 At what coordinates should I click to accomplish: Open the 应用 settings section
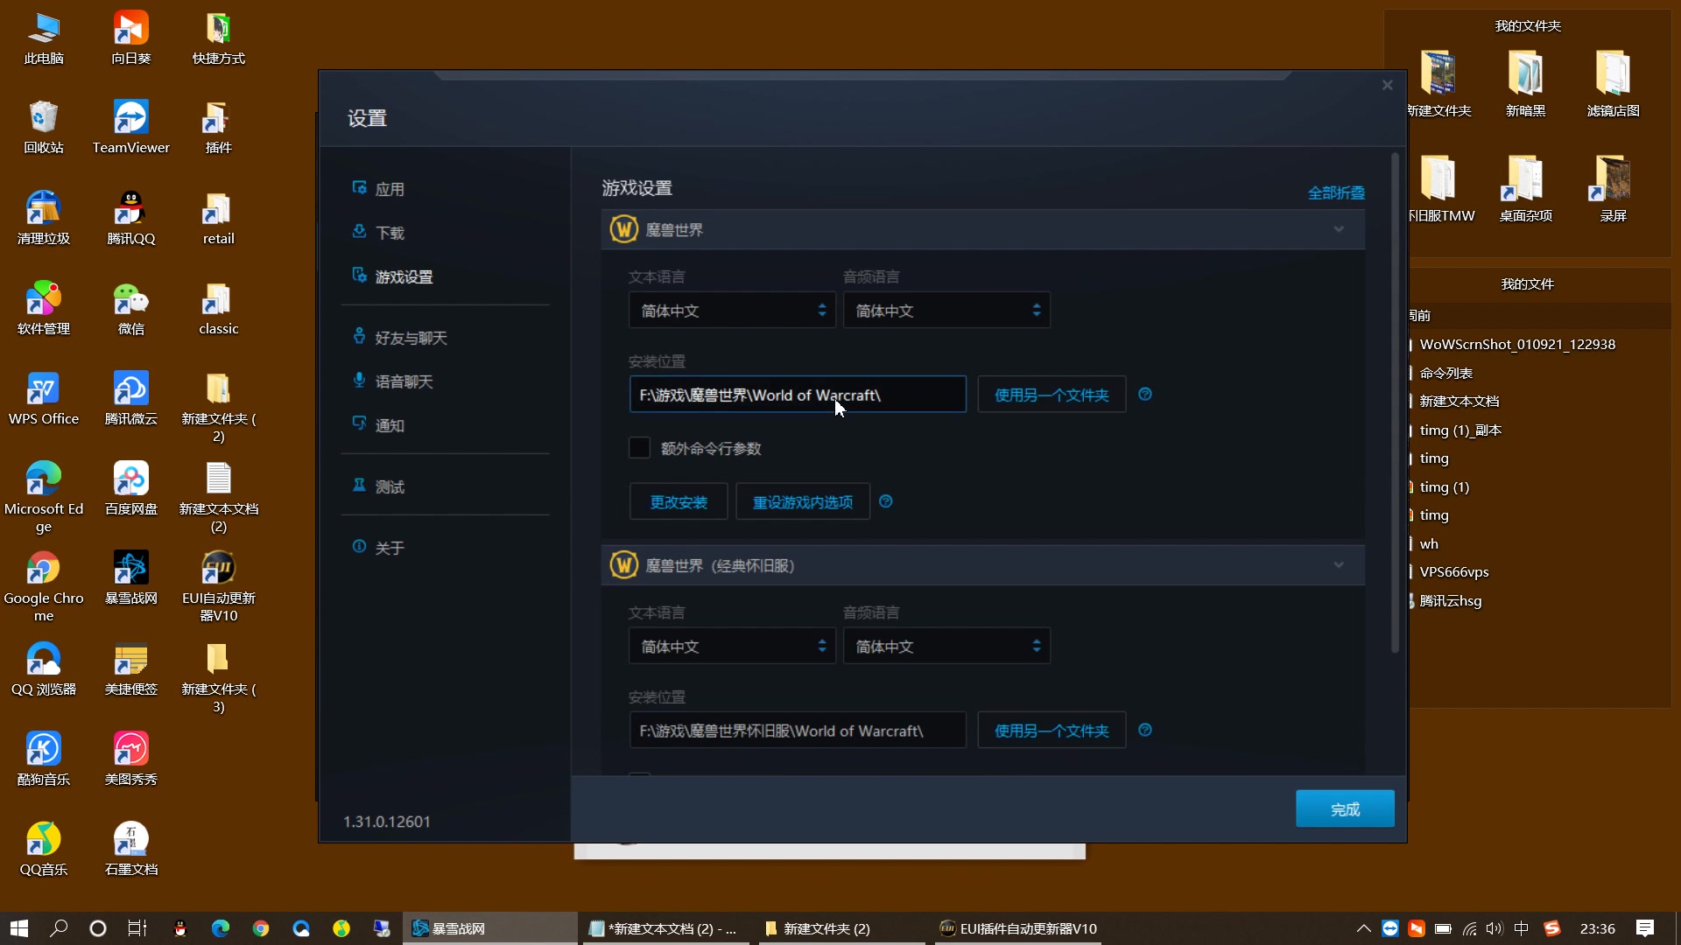tap(389, 187)
